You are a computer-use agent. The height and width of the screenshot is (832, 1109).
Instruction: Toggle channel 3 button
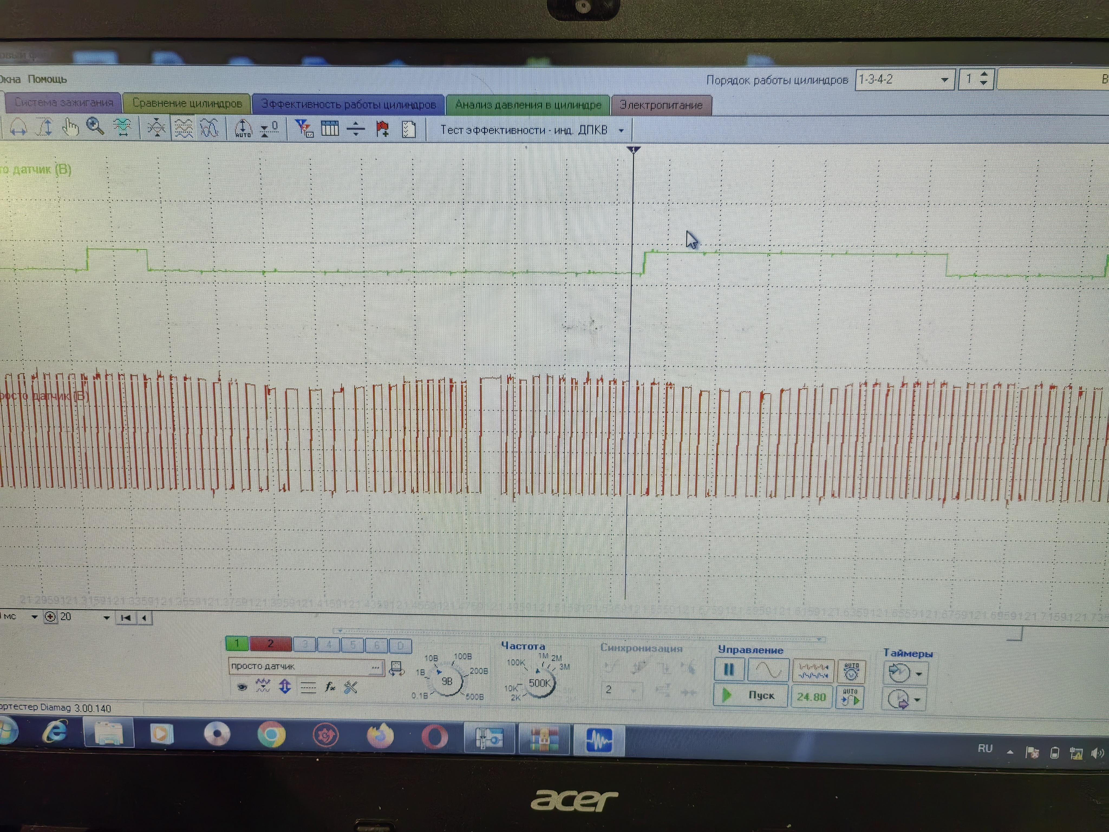305,644
